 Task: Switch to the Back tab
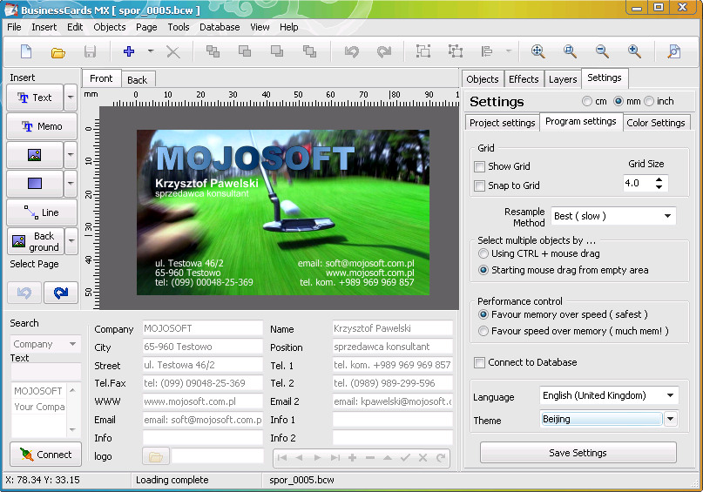(137, 80)
